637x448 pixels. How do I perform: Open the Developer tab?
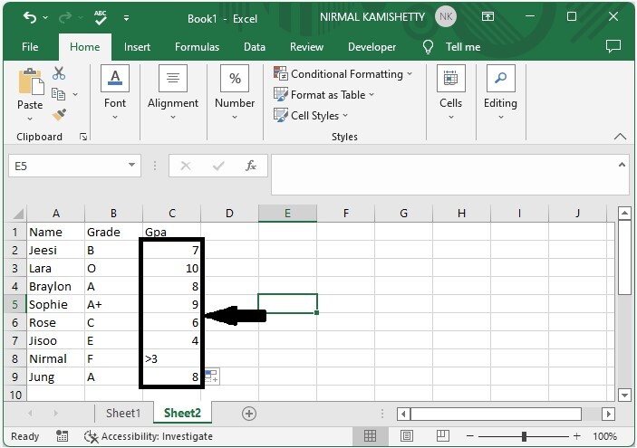tap(372, 47)
